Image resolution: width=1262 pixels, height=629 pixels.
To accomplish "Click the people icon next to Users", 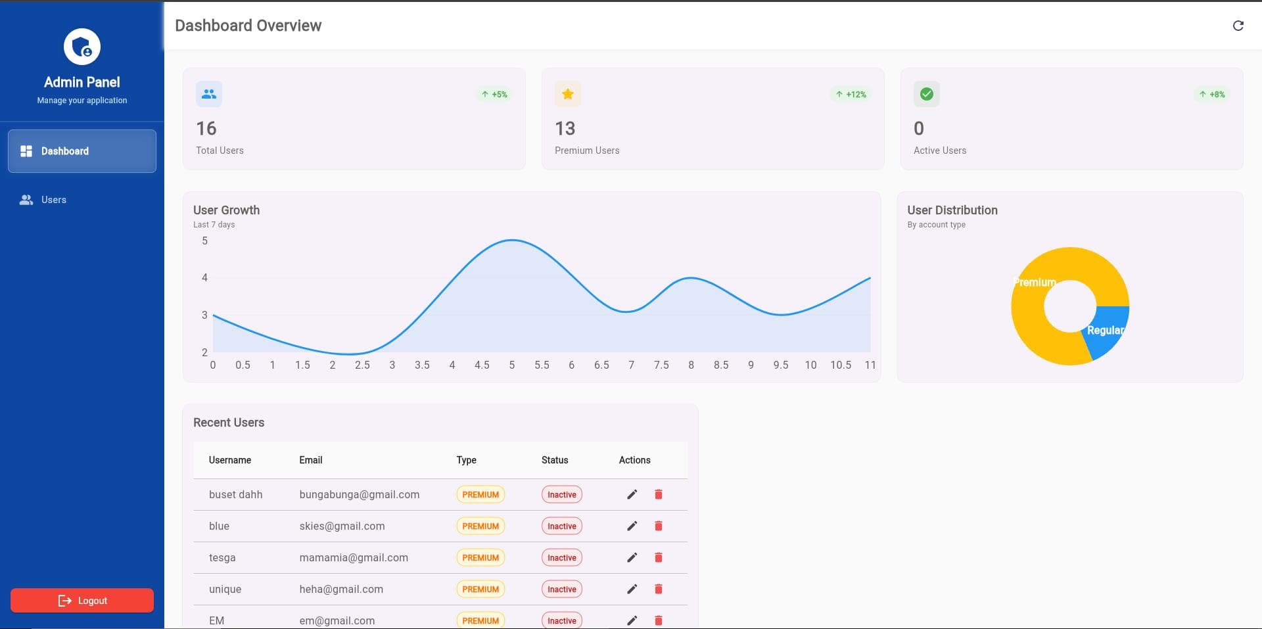I will coord(26,200).
